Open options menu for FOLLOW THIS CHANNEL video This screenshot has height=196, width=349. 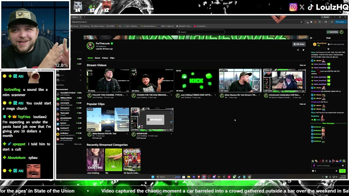(127, 95)
